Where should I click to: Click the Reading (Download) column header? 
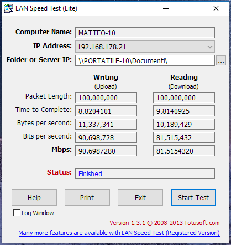tap(183, 81)
